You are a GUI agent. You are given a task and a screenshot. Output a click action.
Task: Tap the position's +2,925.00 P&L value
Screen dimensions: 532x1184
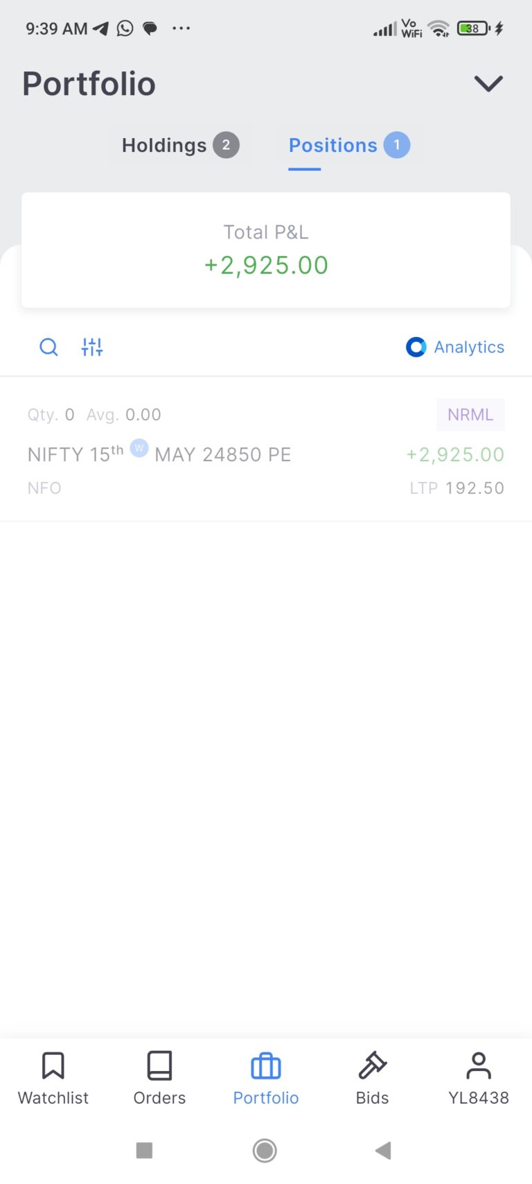tap(455, 455)
